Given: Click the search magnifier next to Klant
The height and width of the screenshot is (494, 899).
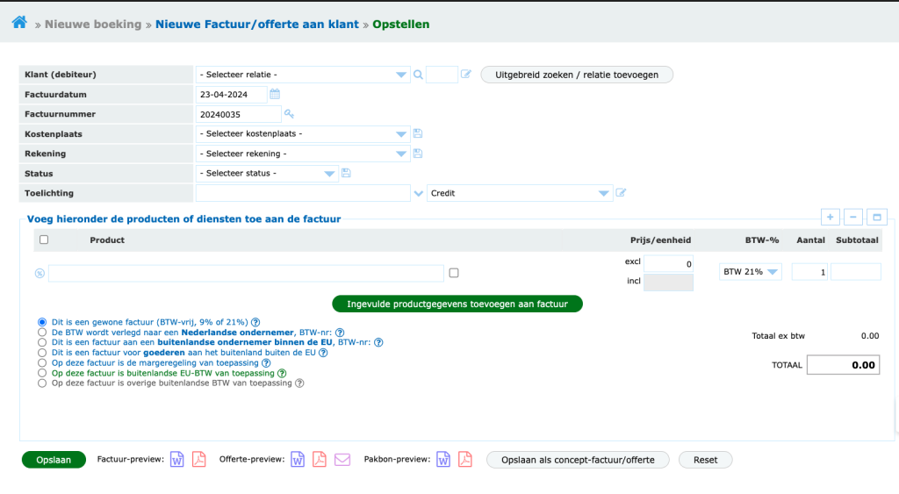Looking at the screenshot, I should [x=419, y=75].
